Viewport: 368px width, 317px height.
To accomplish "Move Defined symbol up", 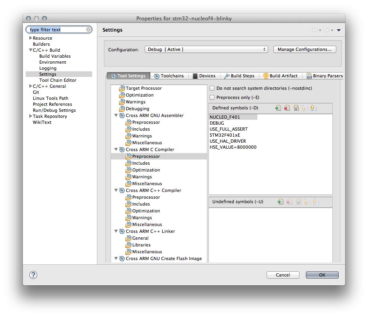I will 304,108.
